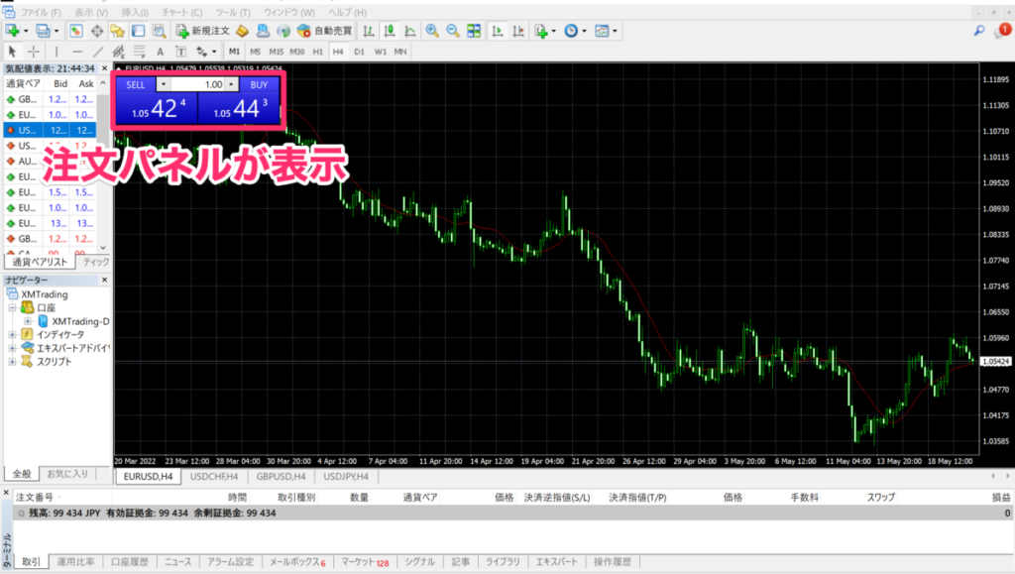Collapse the 口座 node in Navigator
The image size is (1015, 574).
[x=12, y=308]
